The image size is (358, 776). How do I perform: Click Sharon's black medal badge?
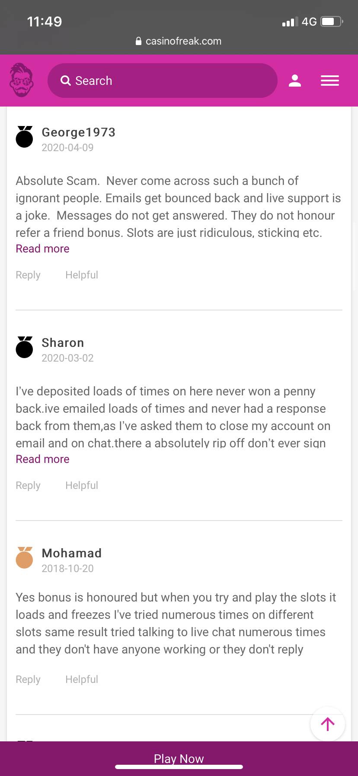coord(25,347)
